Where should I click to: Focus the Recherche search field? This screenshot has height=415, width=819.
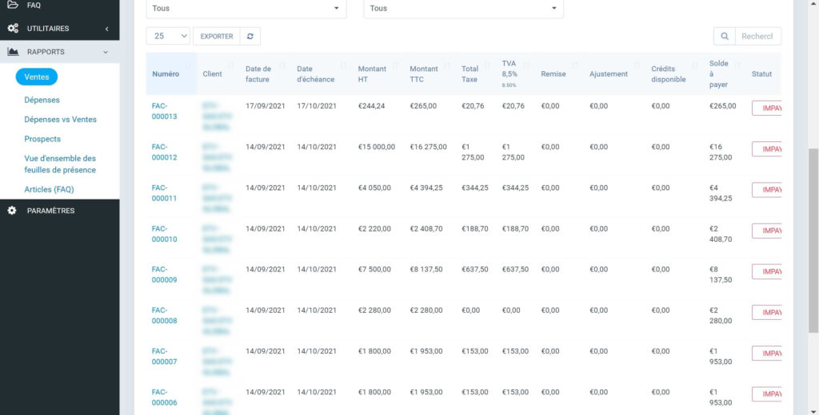click(758, 36)
